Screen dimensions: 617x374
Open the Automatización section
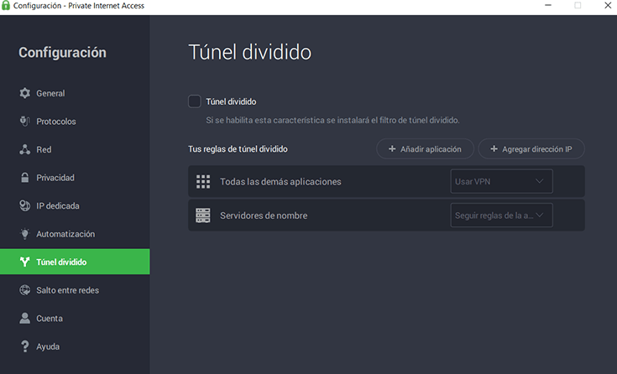pyautogui.click(x=75, y=234)
